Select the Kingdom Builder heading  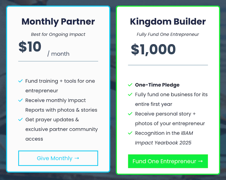(x=168, y=22)
